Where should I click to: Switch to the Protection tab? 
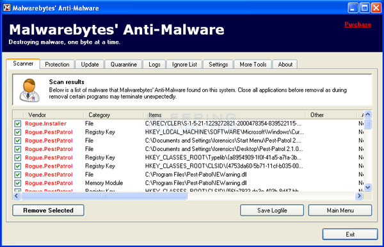click(57, 65)
